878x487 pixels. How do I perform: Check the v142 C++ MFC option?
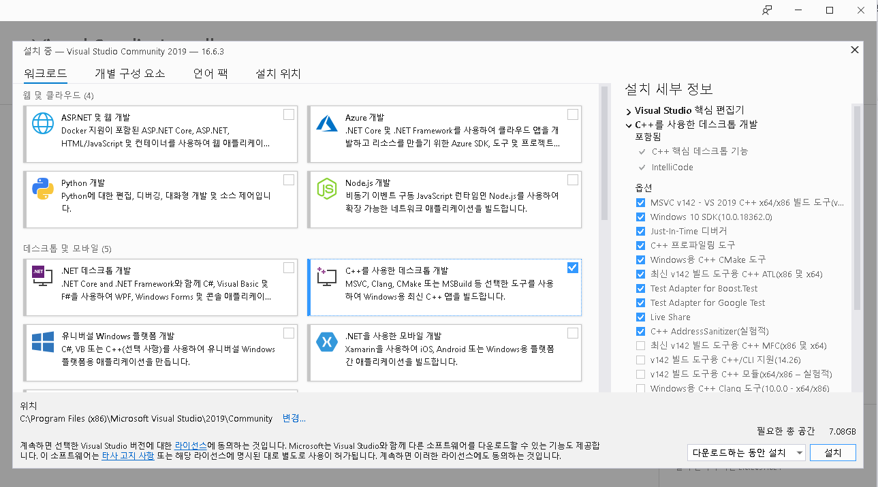(640, 346)
